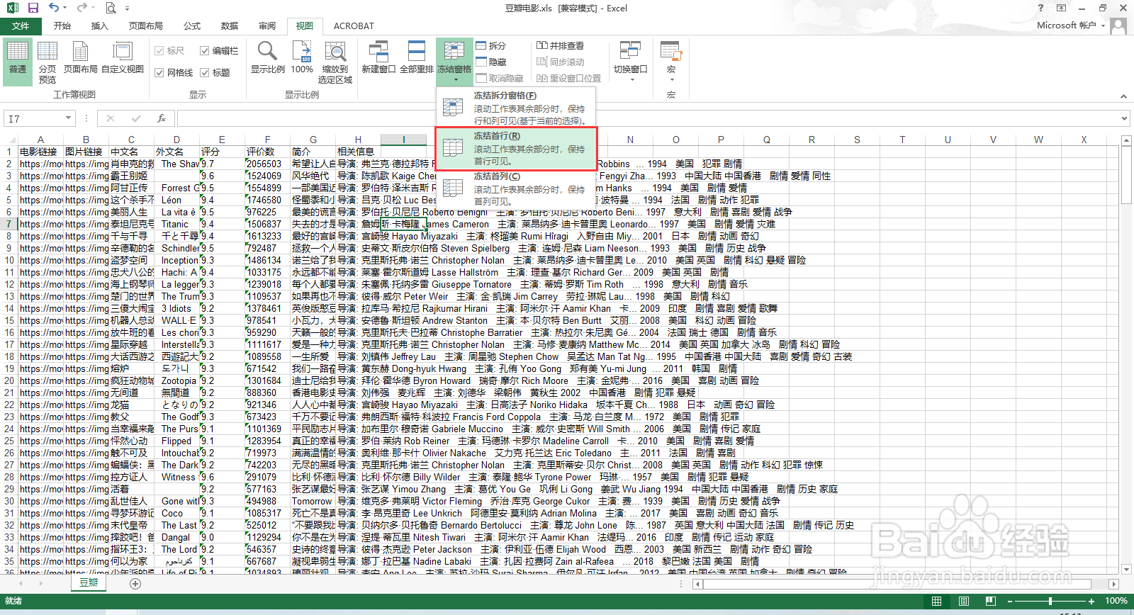Switch to normal view in status bar
Image resolution: width=1134 pixels, height=615 pixels.
click(x=936, y=601)
